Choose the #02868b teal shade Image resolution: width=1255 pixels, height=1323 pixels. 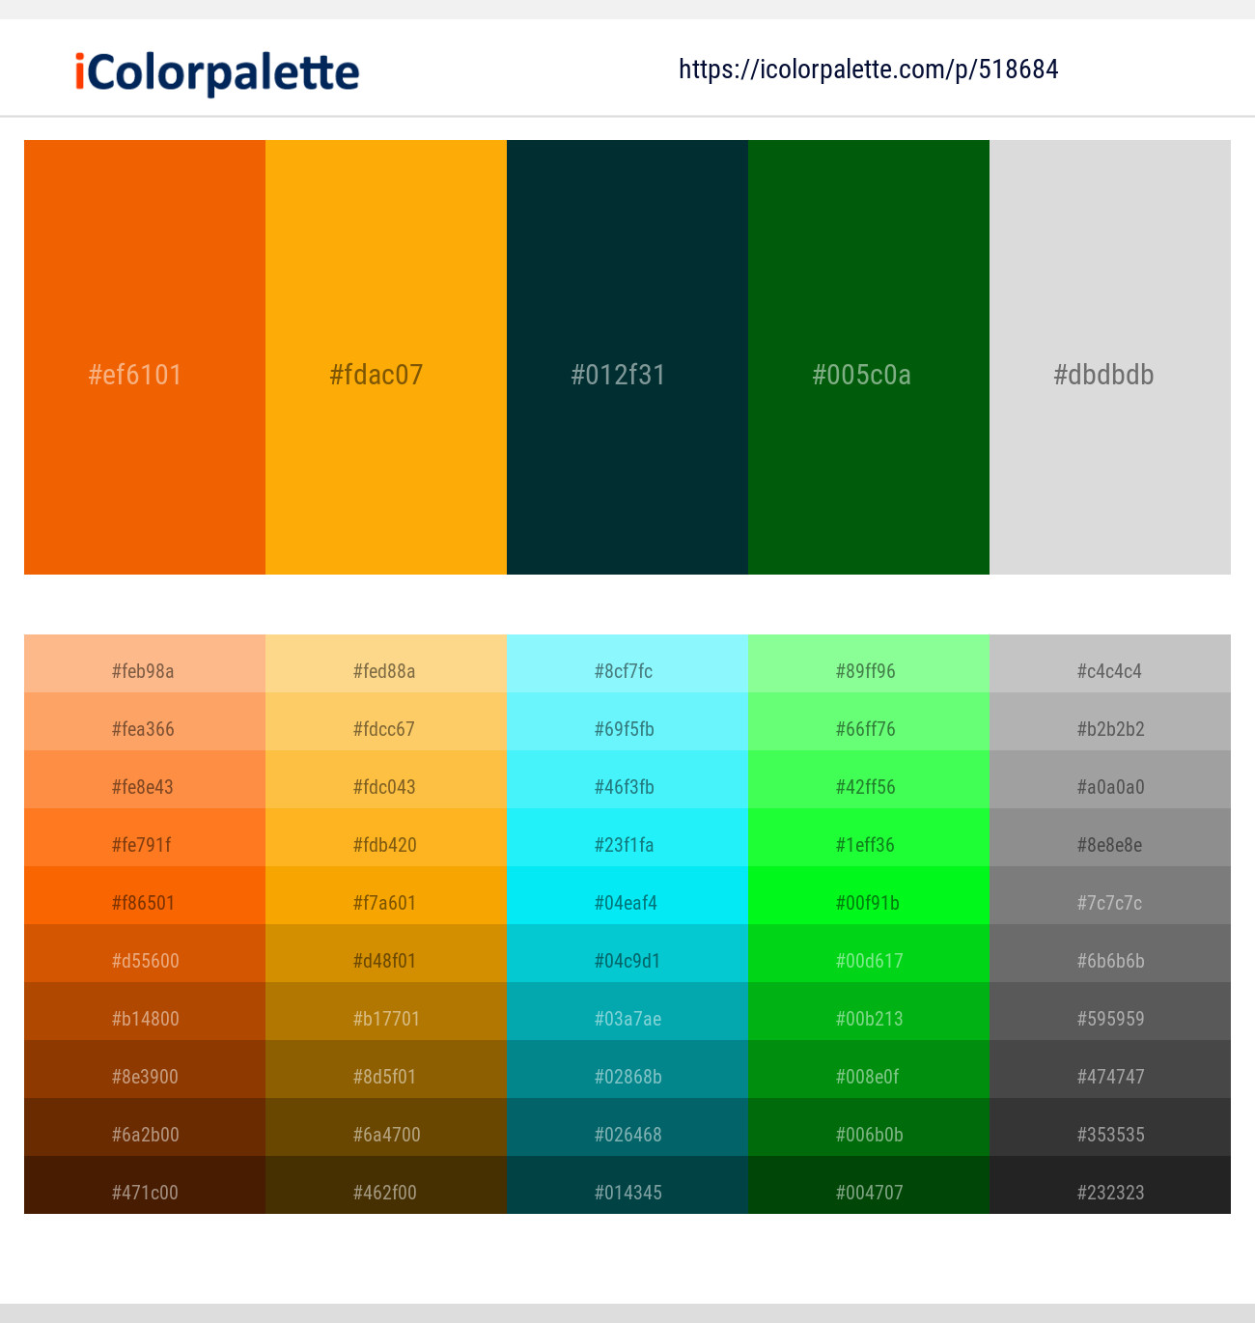click(x=627, y=1069)
